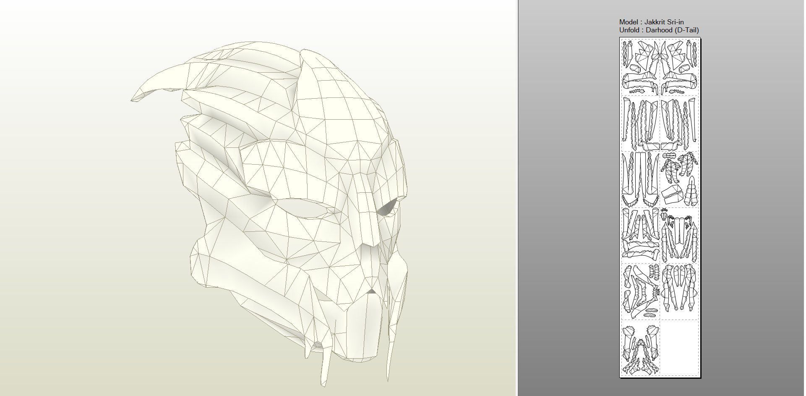Select the fourth-row left pattern page
Viewport: 806px width, 396px height.
click(641, 236)
